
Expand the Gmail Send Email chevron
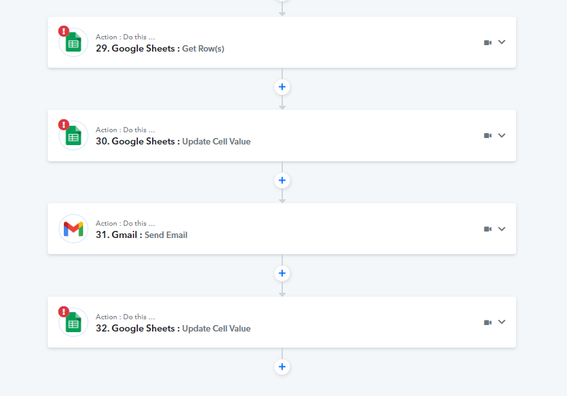tap(501, 229)
